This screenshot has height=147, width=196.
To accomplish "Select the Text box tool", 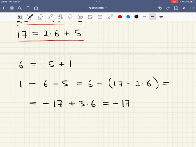I will 100,17.
